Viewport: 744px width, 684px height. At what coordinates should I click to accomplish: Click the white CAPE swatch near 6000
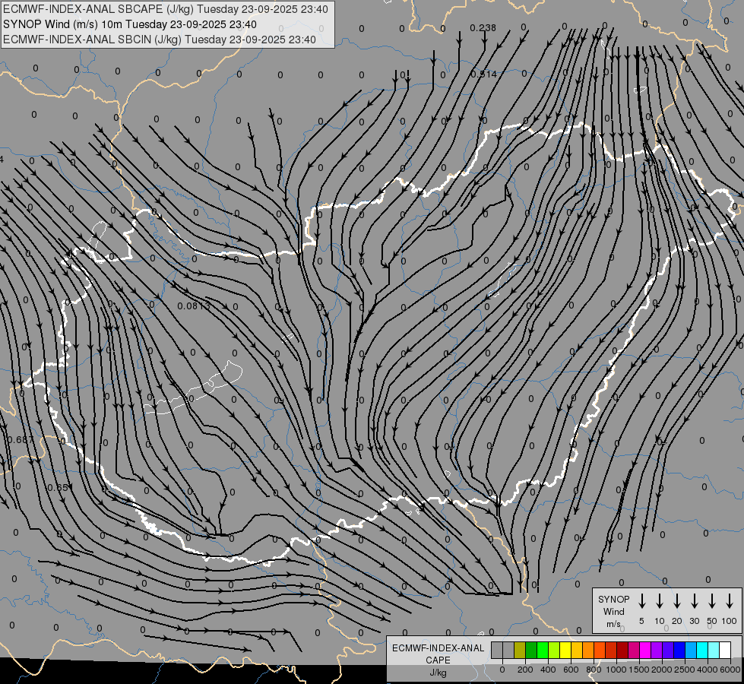(724, 650)
